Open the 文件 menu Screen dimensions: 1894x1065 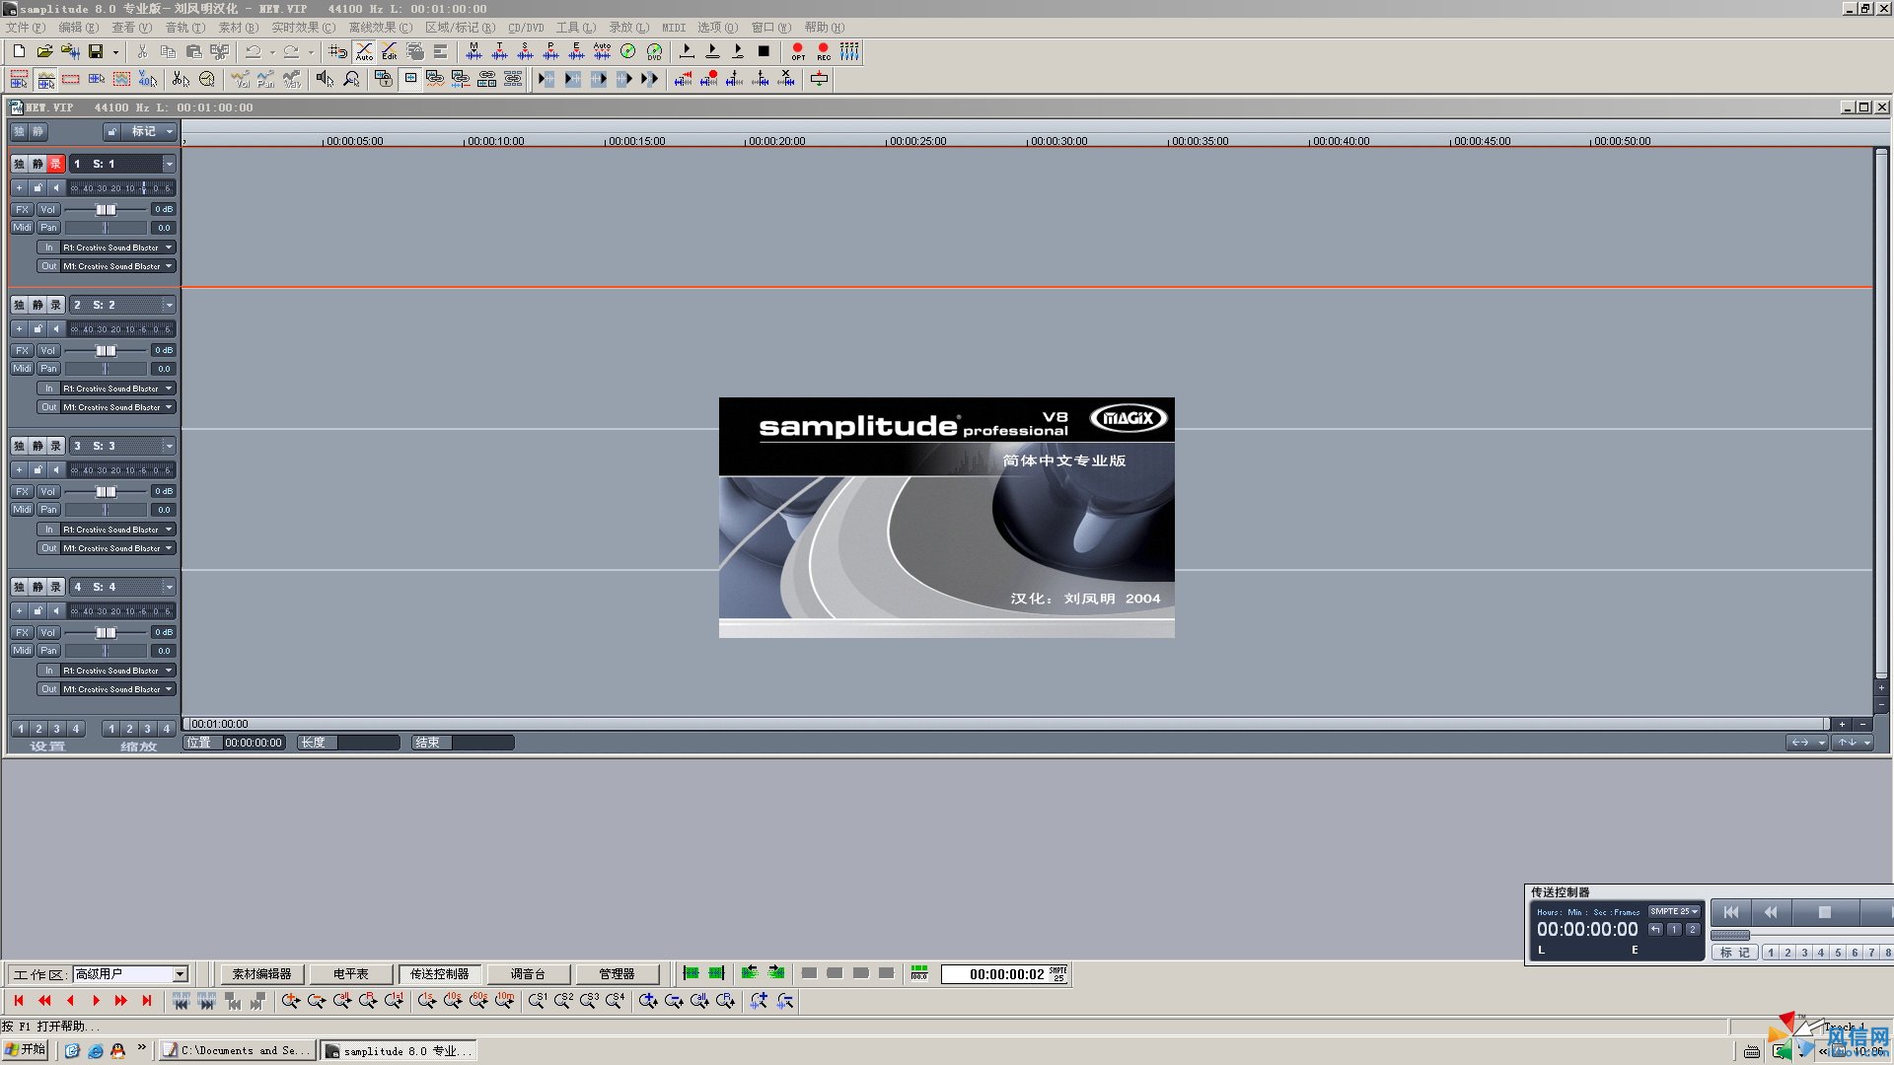click(x=25, y=28)
